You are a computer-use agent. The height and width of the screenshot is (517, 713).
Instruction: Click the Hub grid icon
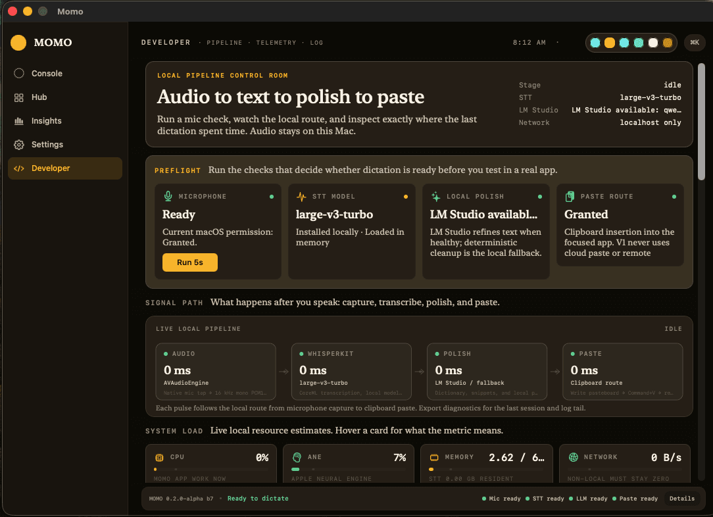click(x=18, y=97)
